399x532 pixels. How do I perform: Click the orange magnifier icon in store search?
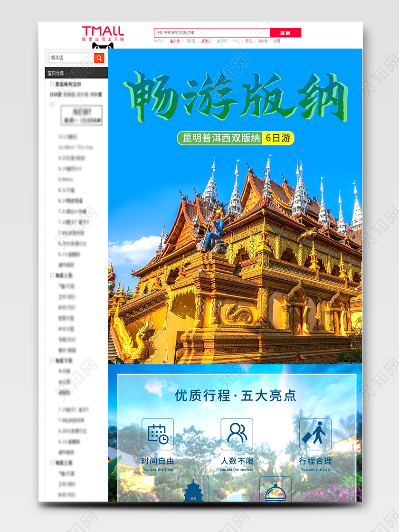98,57
